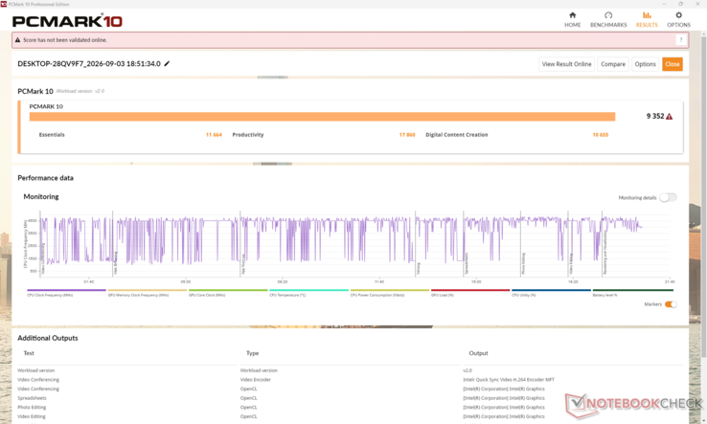
Task: Click the Productivity score 17 860
Action: [407, 135]
